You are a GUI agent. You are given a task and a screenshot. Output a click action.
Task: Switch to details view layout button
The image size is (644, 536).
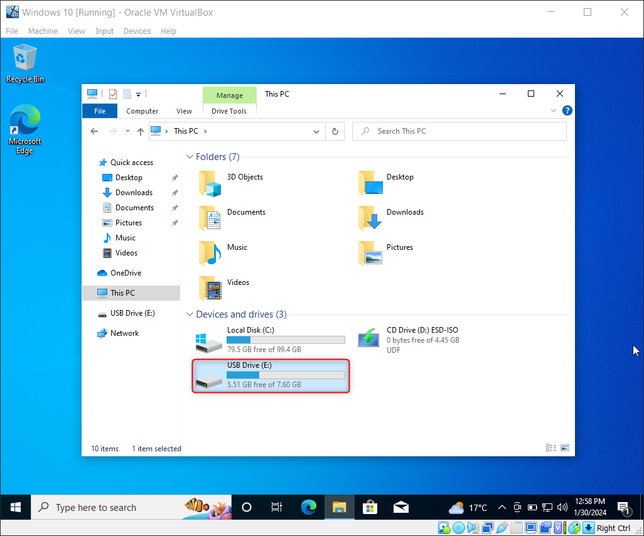(x=551, y=448)
